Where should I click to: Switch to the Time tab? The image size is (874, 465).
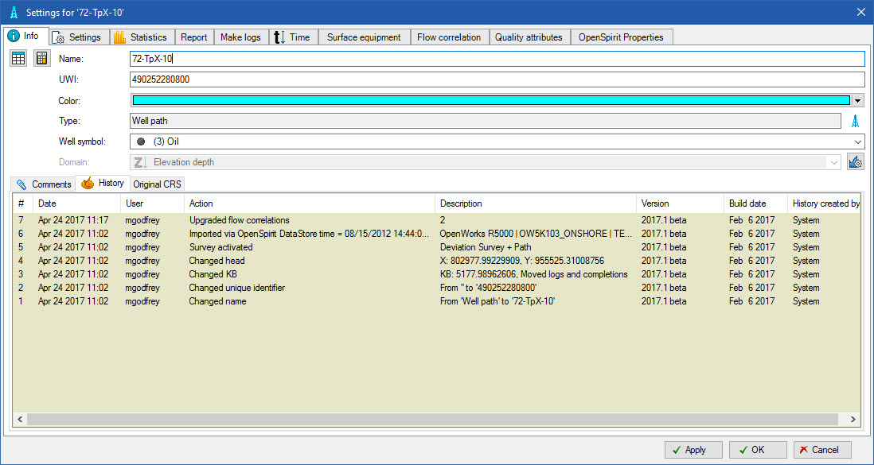pos(291,37)
